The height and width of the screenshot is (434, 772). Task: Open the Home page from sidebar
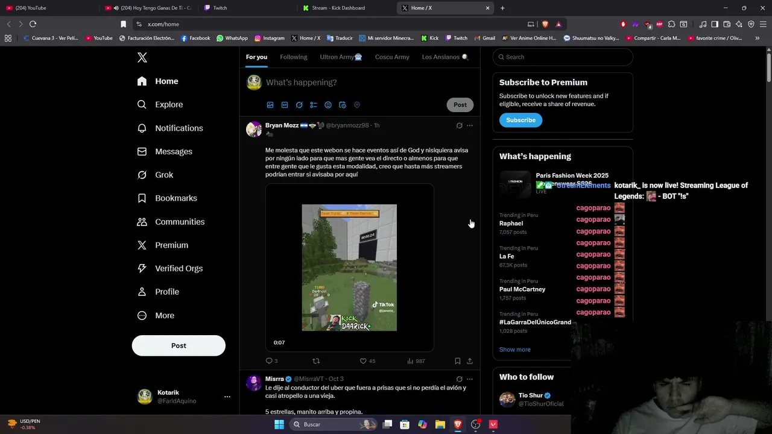(157, 81)
